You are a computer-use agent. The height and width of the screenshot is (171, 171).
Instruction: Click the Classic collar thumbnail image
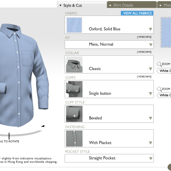coord(74,64)
